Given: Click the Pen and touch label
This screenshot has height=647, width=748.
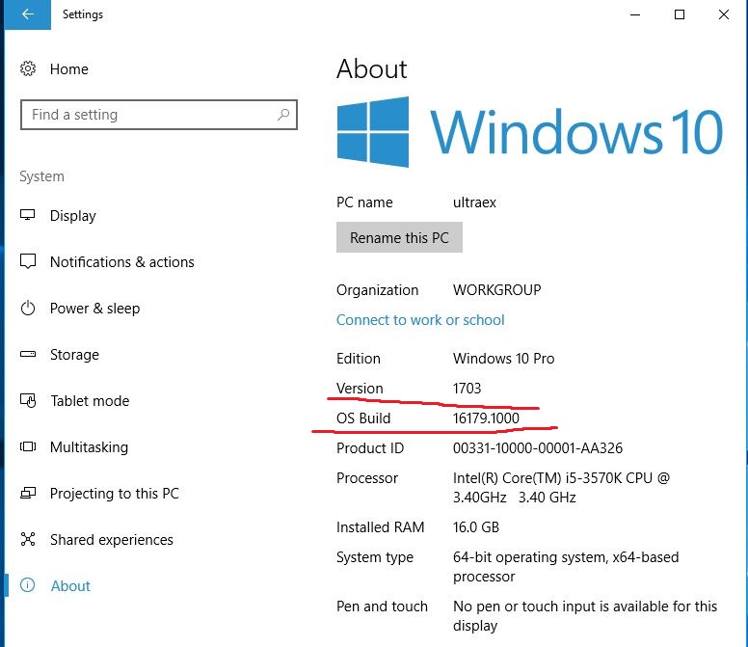Looking at the screenshot, I should point(382,607).
